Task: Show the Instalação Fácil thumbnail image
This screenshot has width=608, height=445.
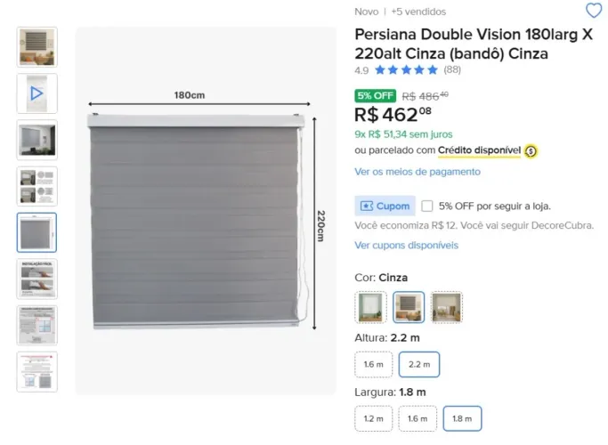Action: click(x=36, y=279)
